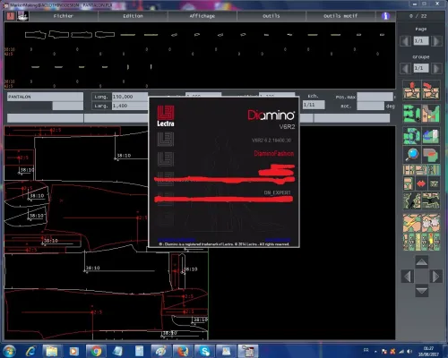448x358 pixels.
Task: Click the ship icon beside the Lectra logo
Action: point(22,16)
